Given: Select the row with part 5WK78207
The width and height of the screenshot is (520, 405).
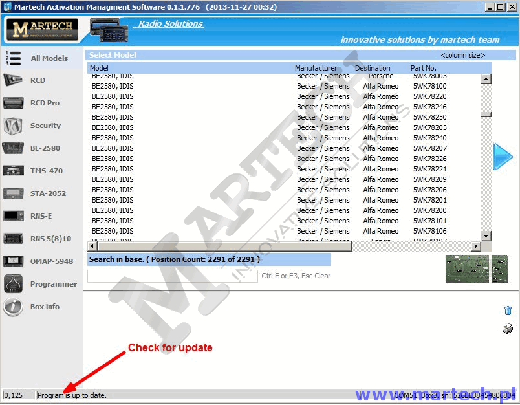Looking at the screenshot, I should 285,148.
